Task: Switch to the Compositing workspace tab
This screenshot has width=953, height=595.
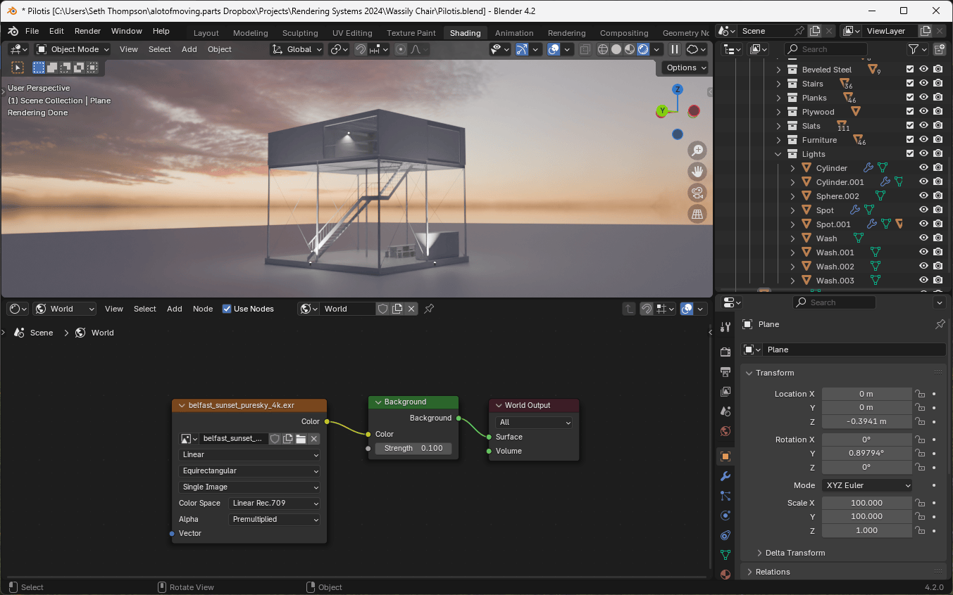Action: pos(624,33)
